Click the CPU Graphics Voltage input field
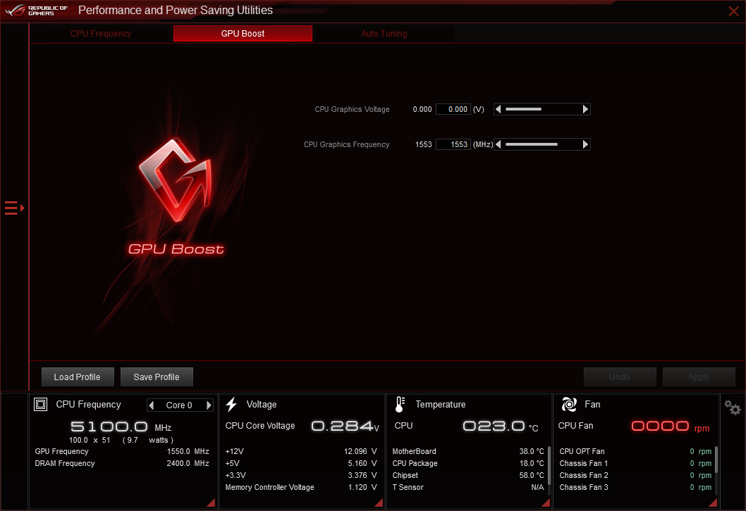746x511 pixels. 453,109
